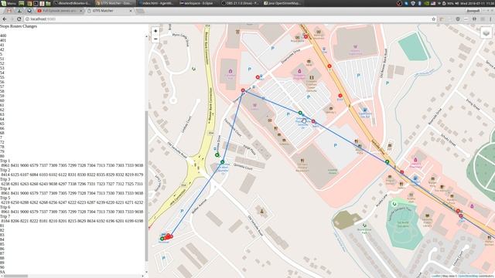Open the Stops link
Image resolution: width=495 pixels, height=278 pixels.
click(x=4, y=26)
